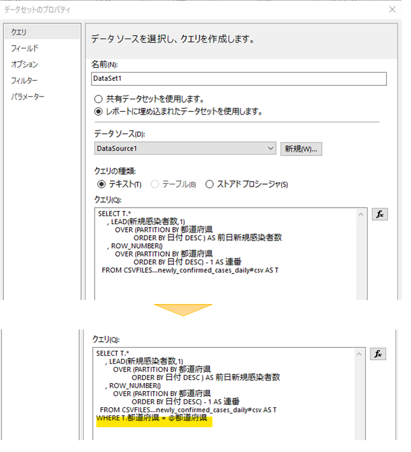
Task: Click the DataSet1 name input field
Action: coord(238,79)
